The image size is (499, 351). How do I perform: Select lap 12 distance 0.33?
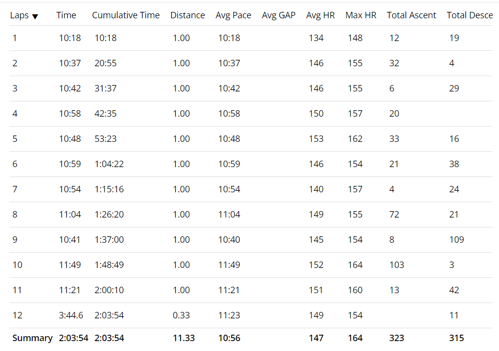coord(181,315)
